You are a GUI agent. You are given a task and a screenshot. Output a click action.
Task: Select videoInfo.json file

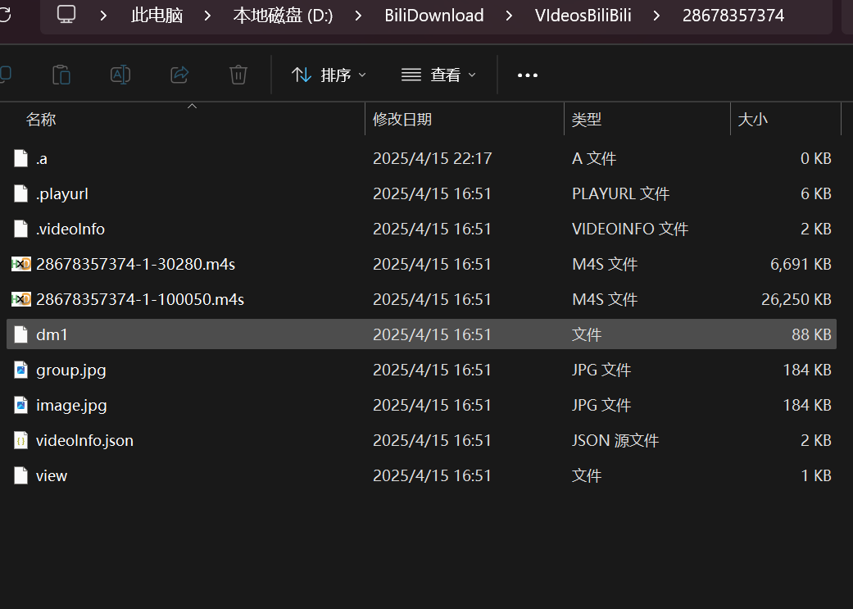pos(421,440)
